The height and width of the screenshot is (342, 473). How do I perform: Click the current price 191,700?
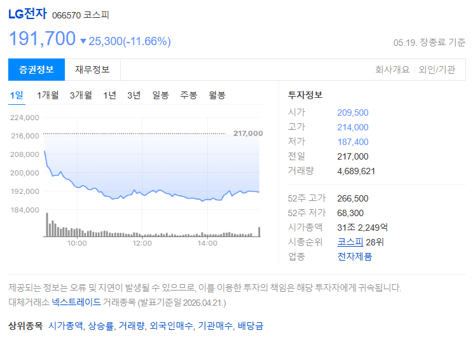click(x=42, y=39)
